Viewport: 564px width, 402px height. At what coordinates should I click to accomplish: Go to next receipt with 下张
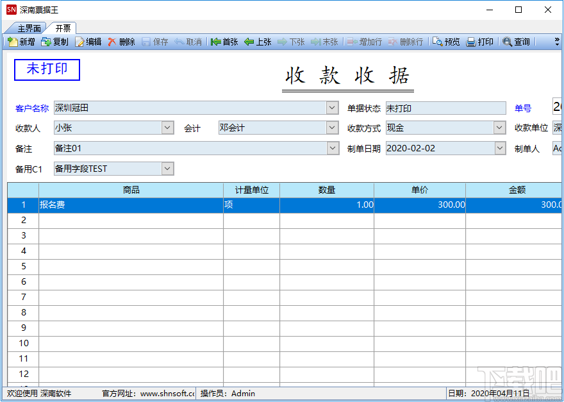(x=291, y=42)
